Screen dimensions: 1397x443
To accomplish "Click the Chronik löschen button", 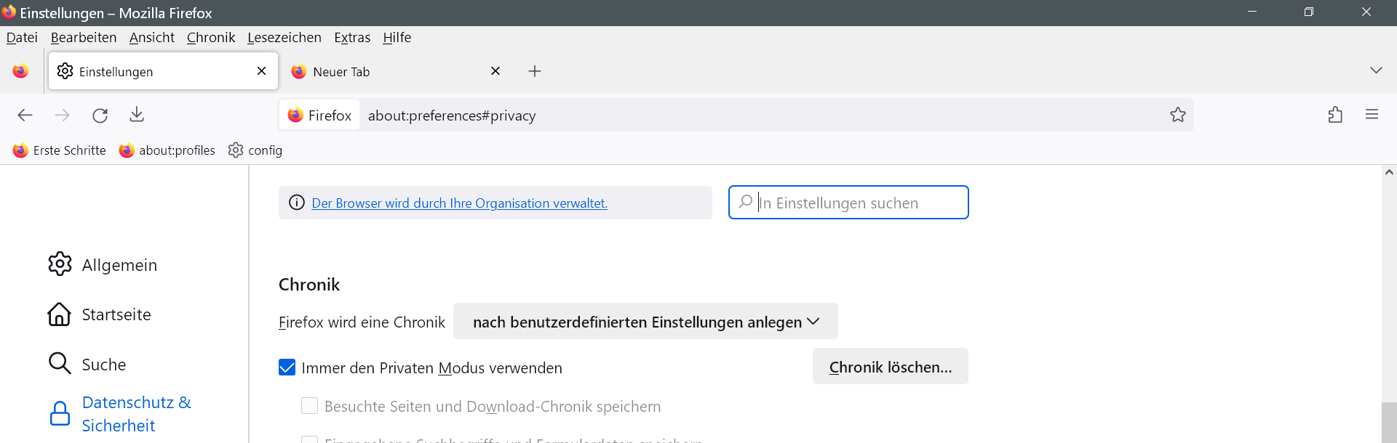I will (x=890, y=367).
